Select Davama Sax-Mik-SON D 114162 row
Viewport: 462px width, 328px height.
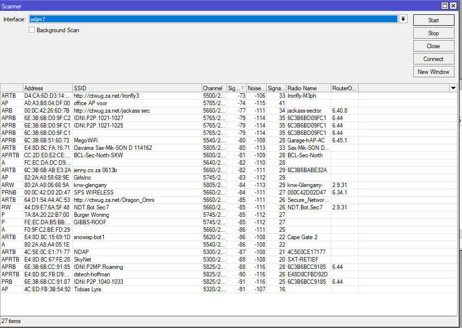click(229, 148)
